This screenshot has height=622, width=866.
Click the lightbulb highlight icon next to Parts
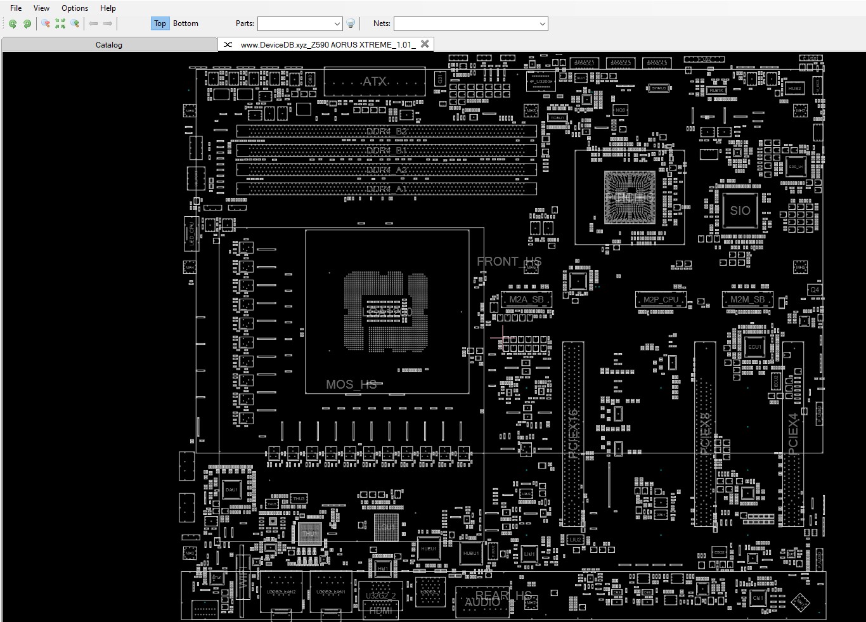click(x=351, y=23)
